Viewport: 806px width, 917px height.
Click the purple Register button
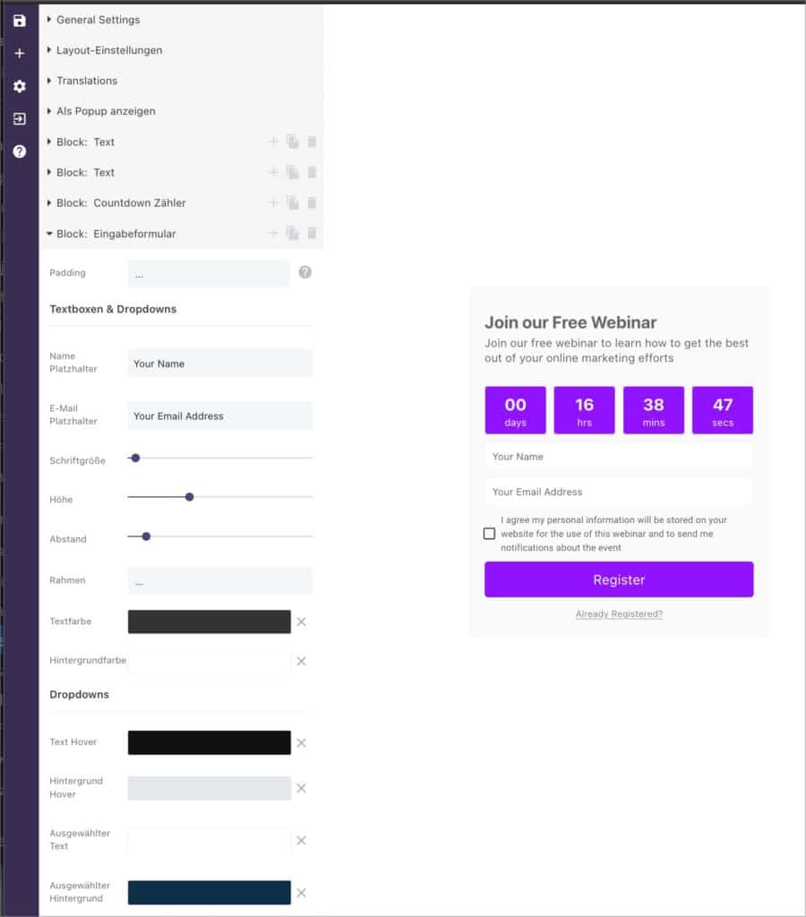click(619, 579)
